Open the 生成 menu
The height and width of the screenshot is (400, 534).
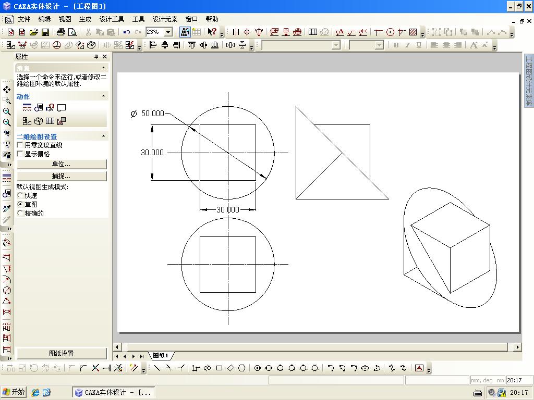(x=85, y=19)
